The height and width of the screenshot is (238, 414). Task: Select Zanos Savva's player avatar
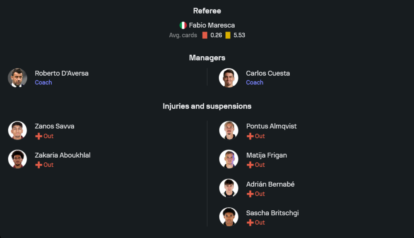coord(17,130)
